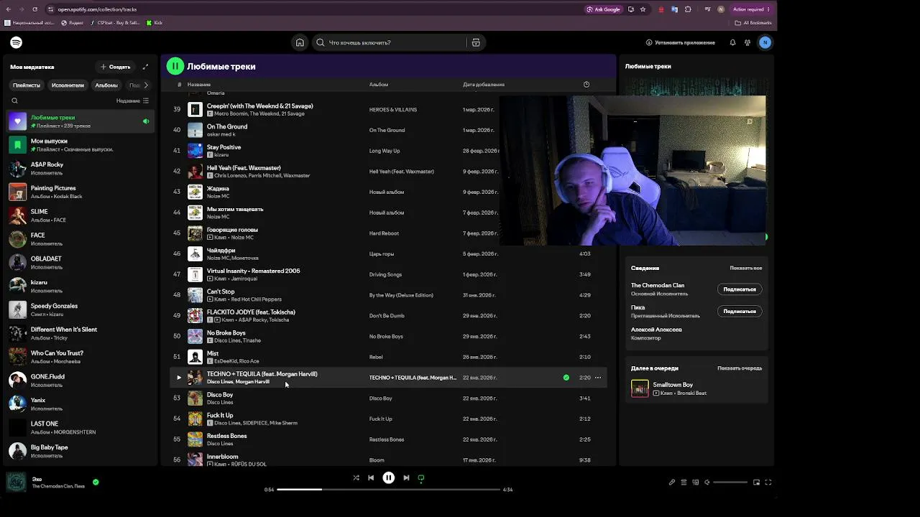This screenshot has width=920, height=517.
Task: Skip to the previous track
Action: [x=371, y=478]
